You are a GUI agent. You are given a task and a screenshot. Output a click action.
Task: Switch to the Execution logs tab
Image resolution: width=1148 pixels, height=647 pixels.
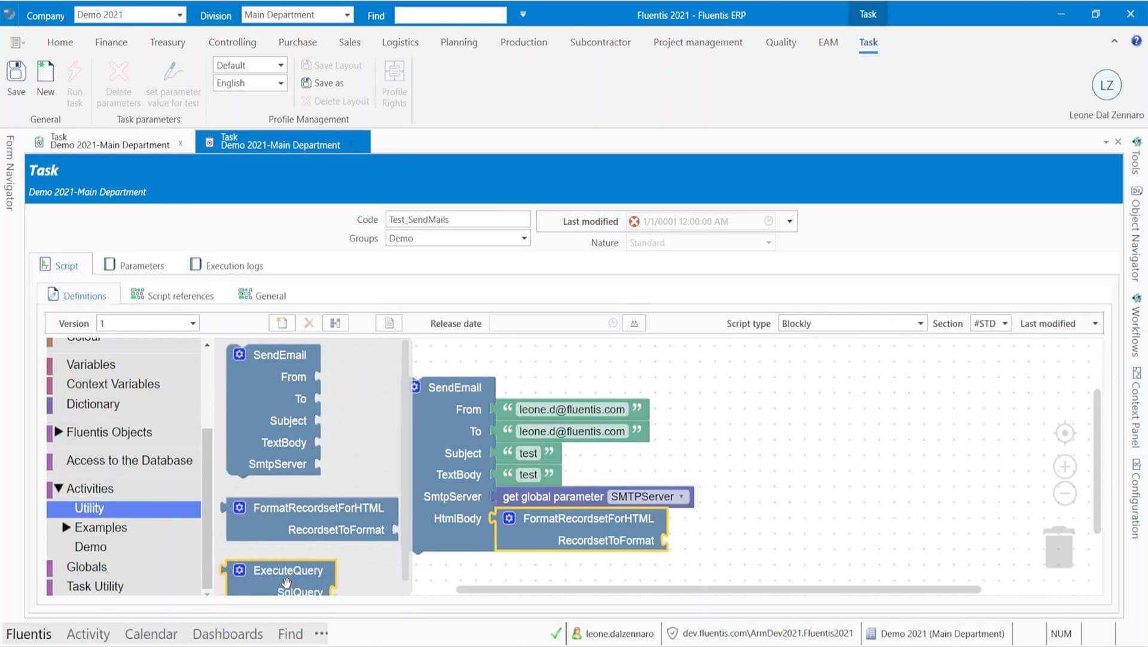tap(227, 265)
